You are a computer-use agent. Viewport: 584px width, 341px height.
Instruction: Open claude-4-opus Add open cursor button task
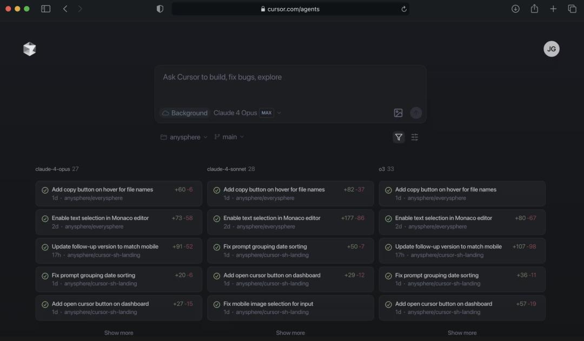[119, 308]
